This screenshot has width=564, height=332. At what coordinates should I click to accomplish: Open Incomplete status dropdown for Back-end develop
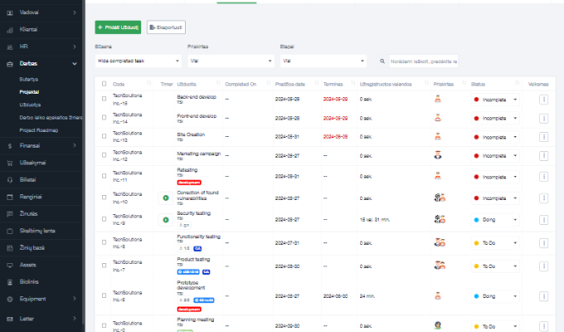tap(498, 99)
